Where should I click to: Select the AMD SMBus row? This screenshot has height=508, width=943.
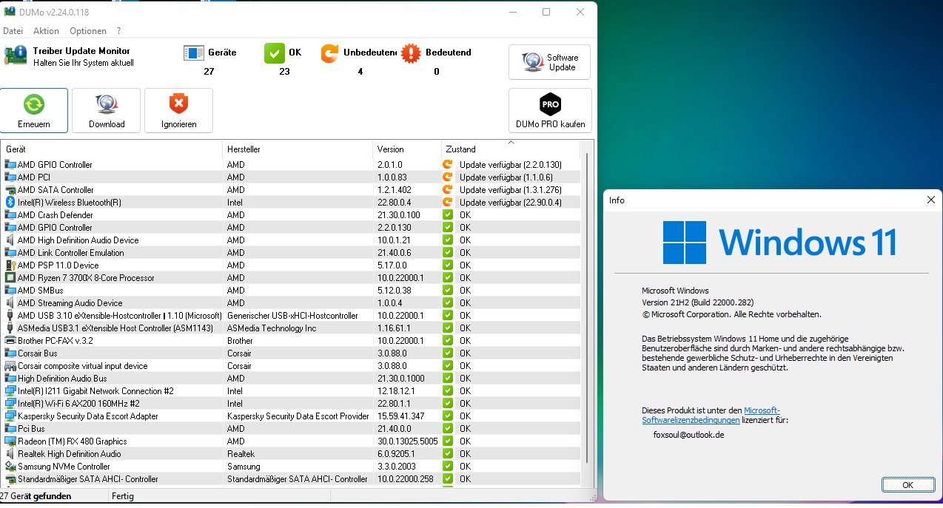pyautogui.click(x=291, y=291)
